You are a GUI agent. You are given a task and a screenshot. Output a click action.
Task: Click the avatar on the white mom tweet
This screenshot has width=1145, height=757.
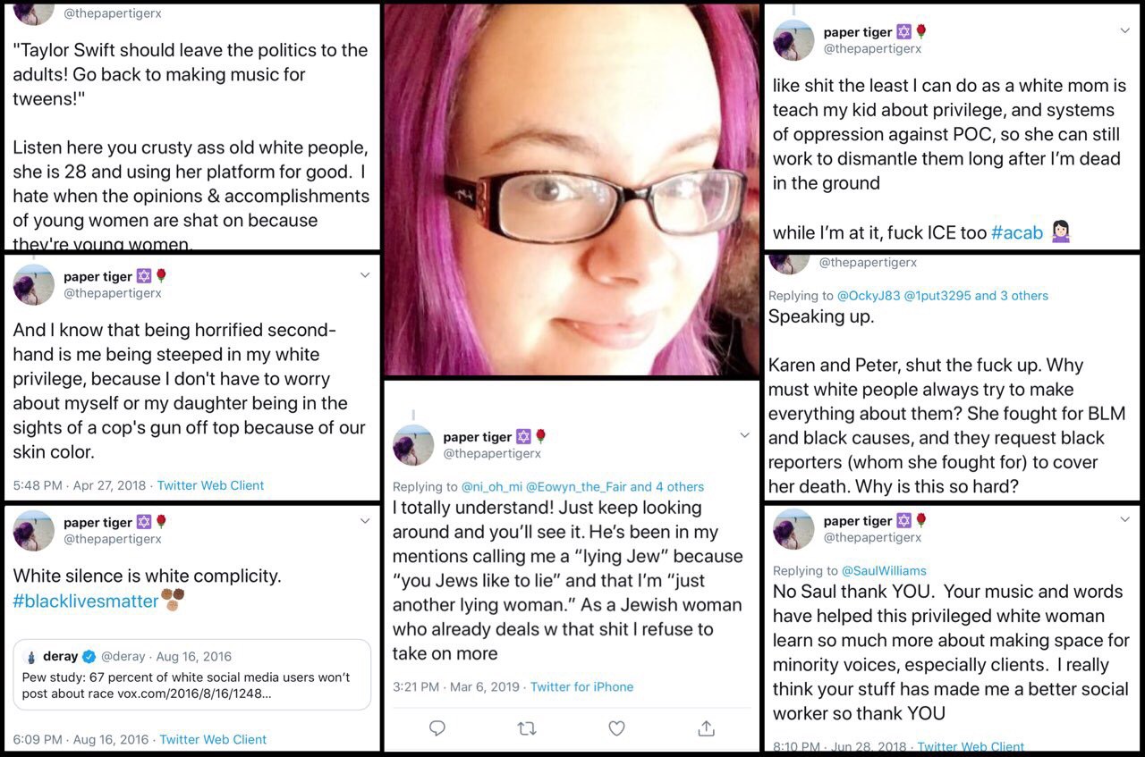click(793, 40)
